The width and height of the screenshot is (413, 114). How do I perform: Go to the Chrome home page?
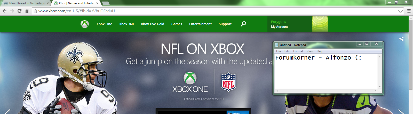click(27, 11)
